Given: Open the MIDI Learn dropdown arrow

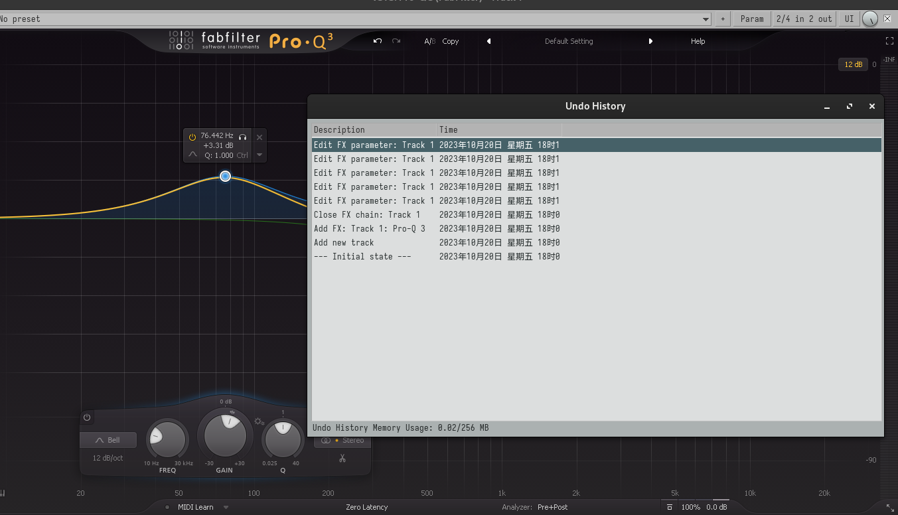Looking at the screenshot, I should point(226,507).
